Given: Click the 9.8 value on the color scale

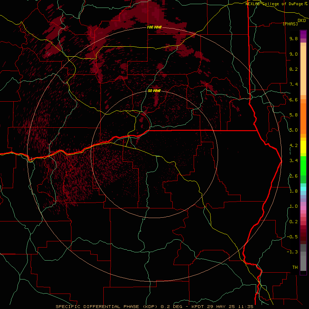Looking at the screenshot, I should coord(294,38).
